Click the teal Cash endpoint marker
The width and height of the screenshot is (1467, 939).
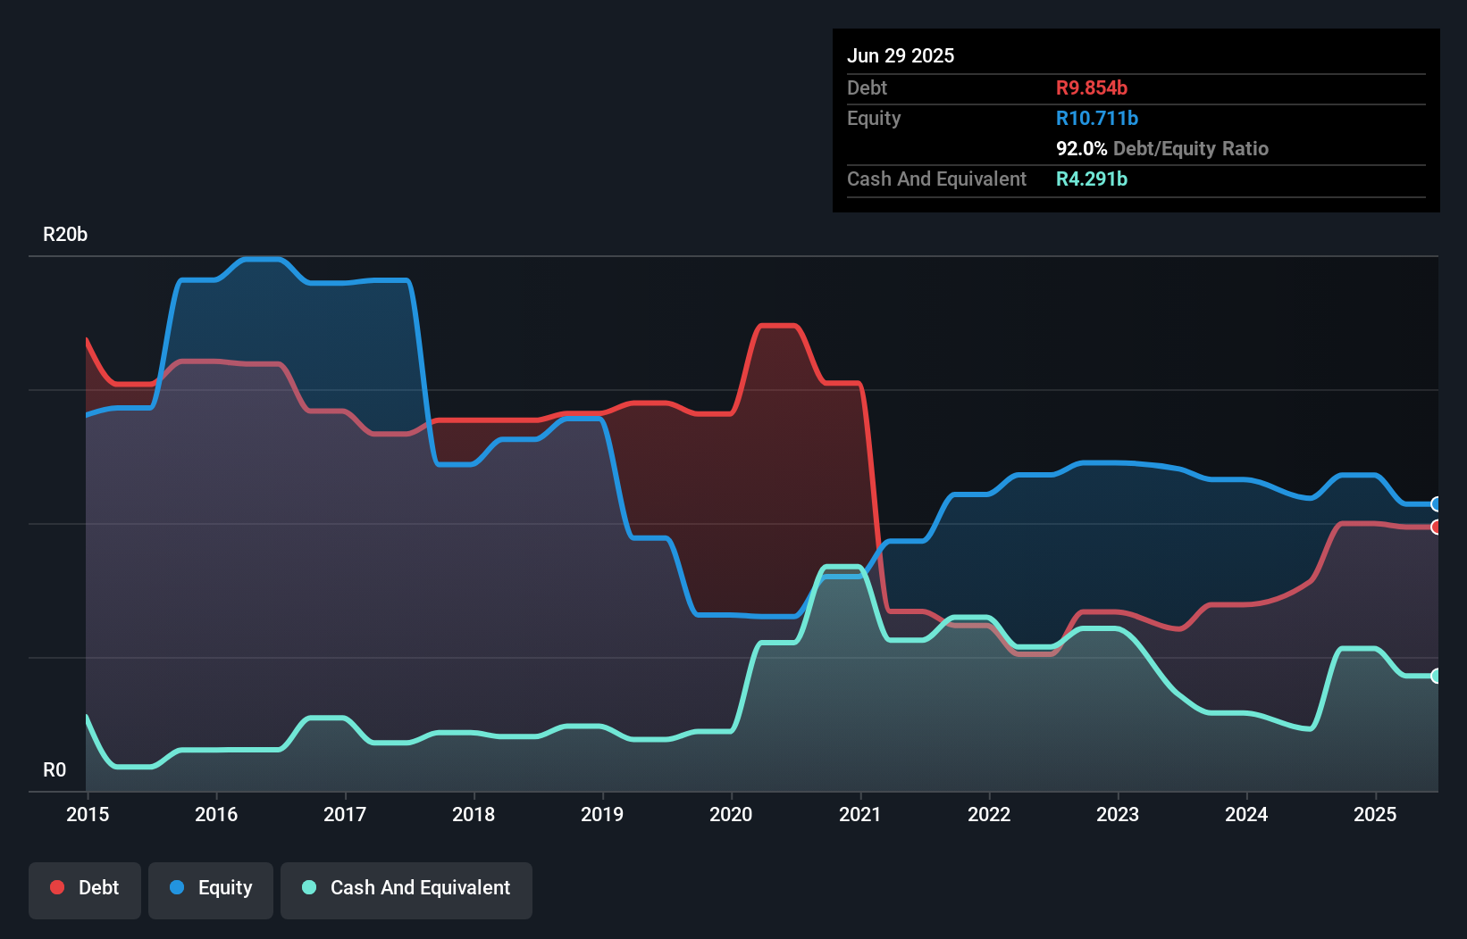click(x=1437, y=676)
